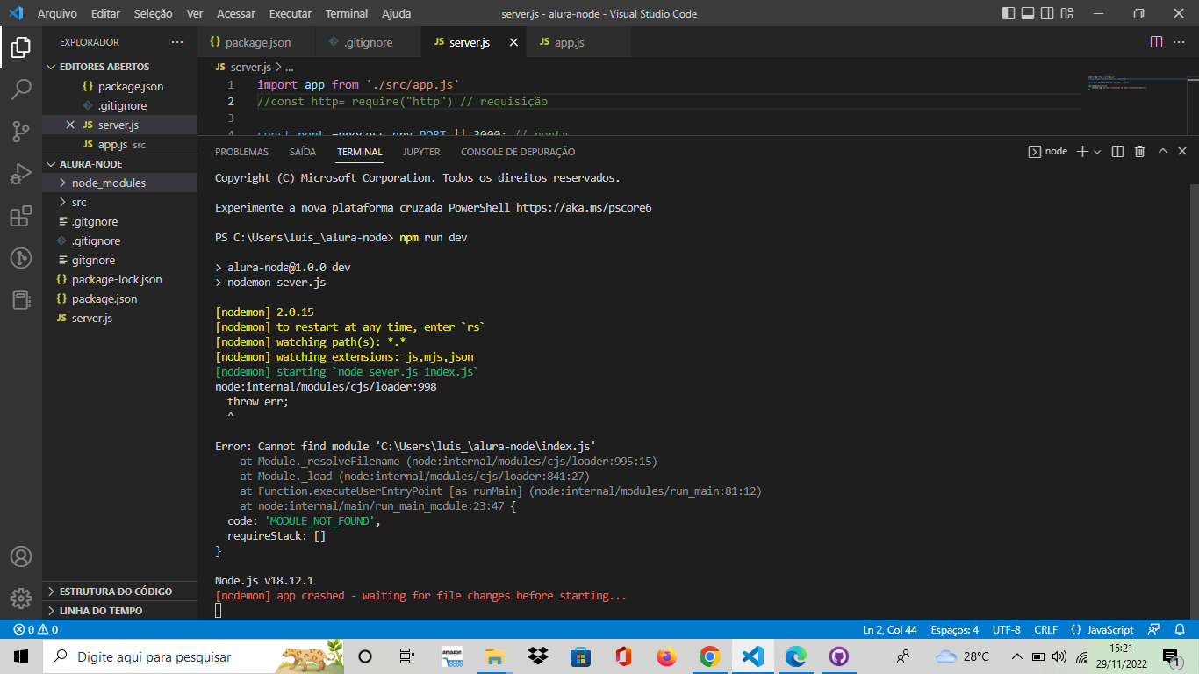Open Chrome from the taskbar
This screenshot has width=1199, height=674.
point(709,656)
